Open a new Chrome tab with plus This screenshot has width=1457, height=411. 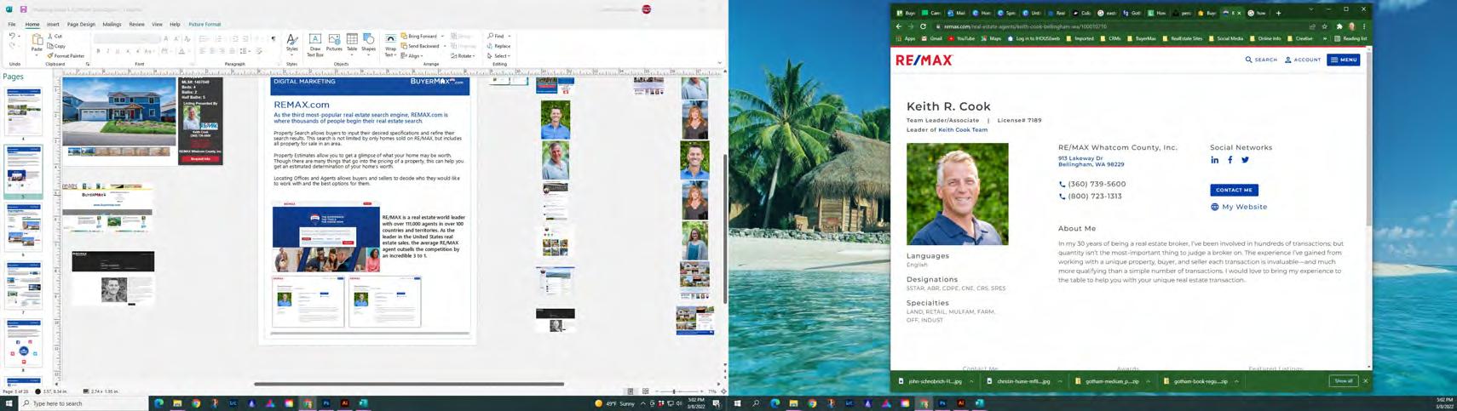tap(1278, 13)
